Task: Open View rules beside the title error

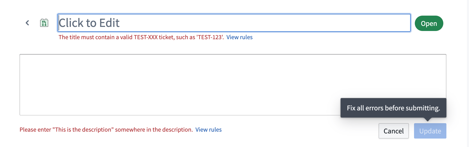Action: click(239, 37)
